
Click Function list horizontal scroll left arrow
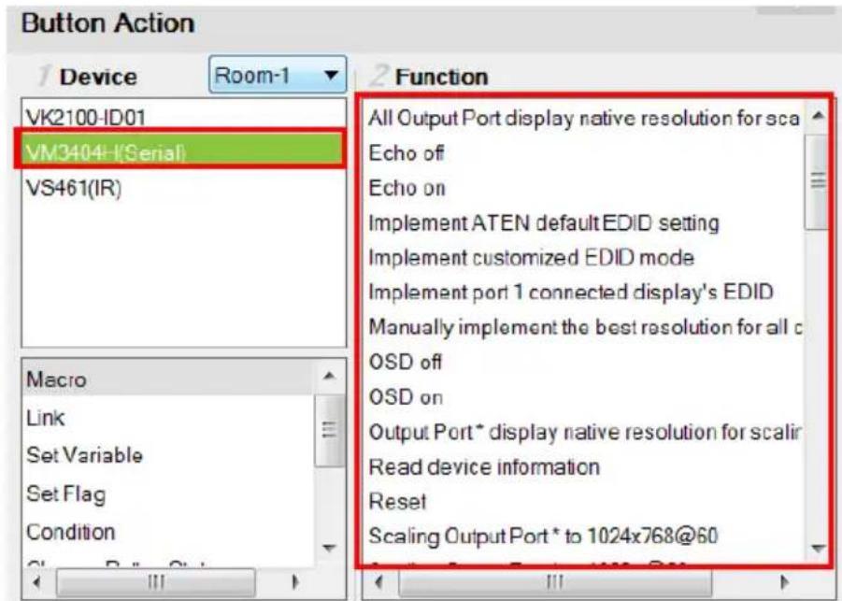pos(379,581)
